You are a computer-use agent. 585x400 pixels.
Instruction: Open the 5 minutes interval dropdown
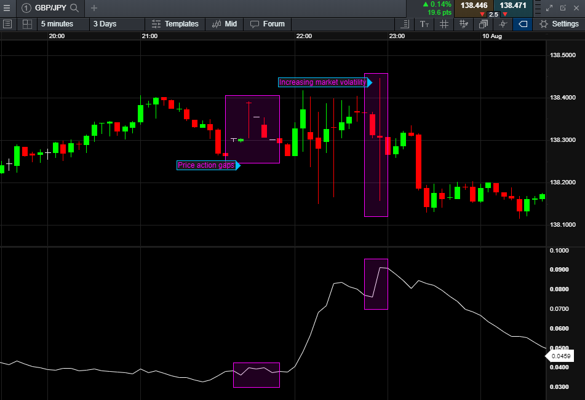pos(63,24)
